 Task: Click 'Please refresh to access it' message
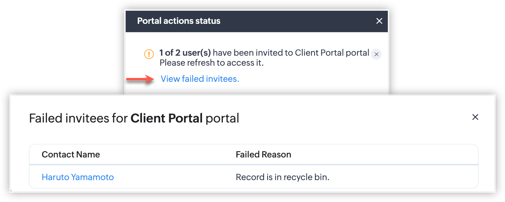211,63
